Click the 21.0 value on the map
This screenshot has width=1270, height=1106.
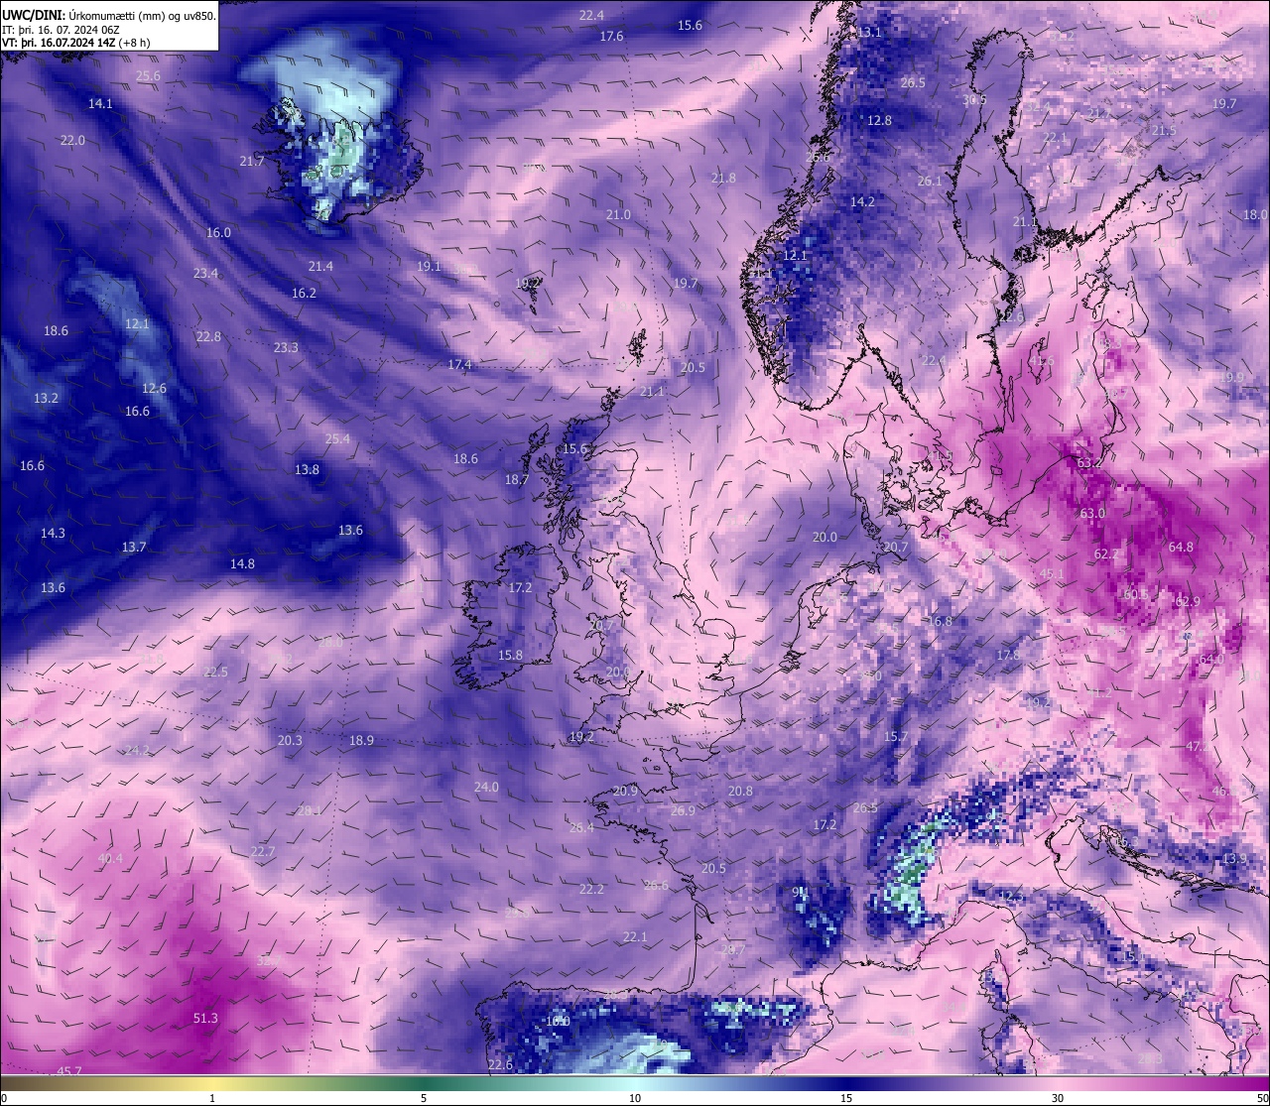(618, 214)
